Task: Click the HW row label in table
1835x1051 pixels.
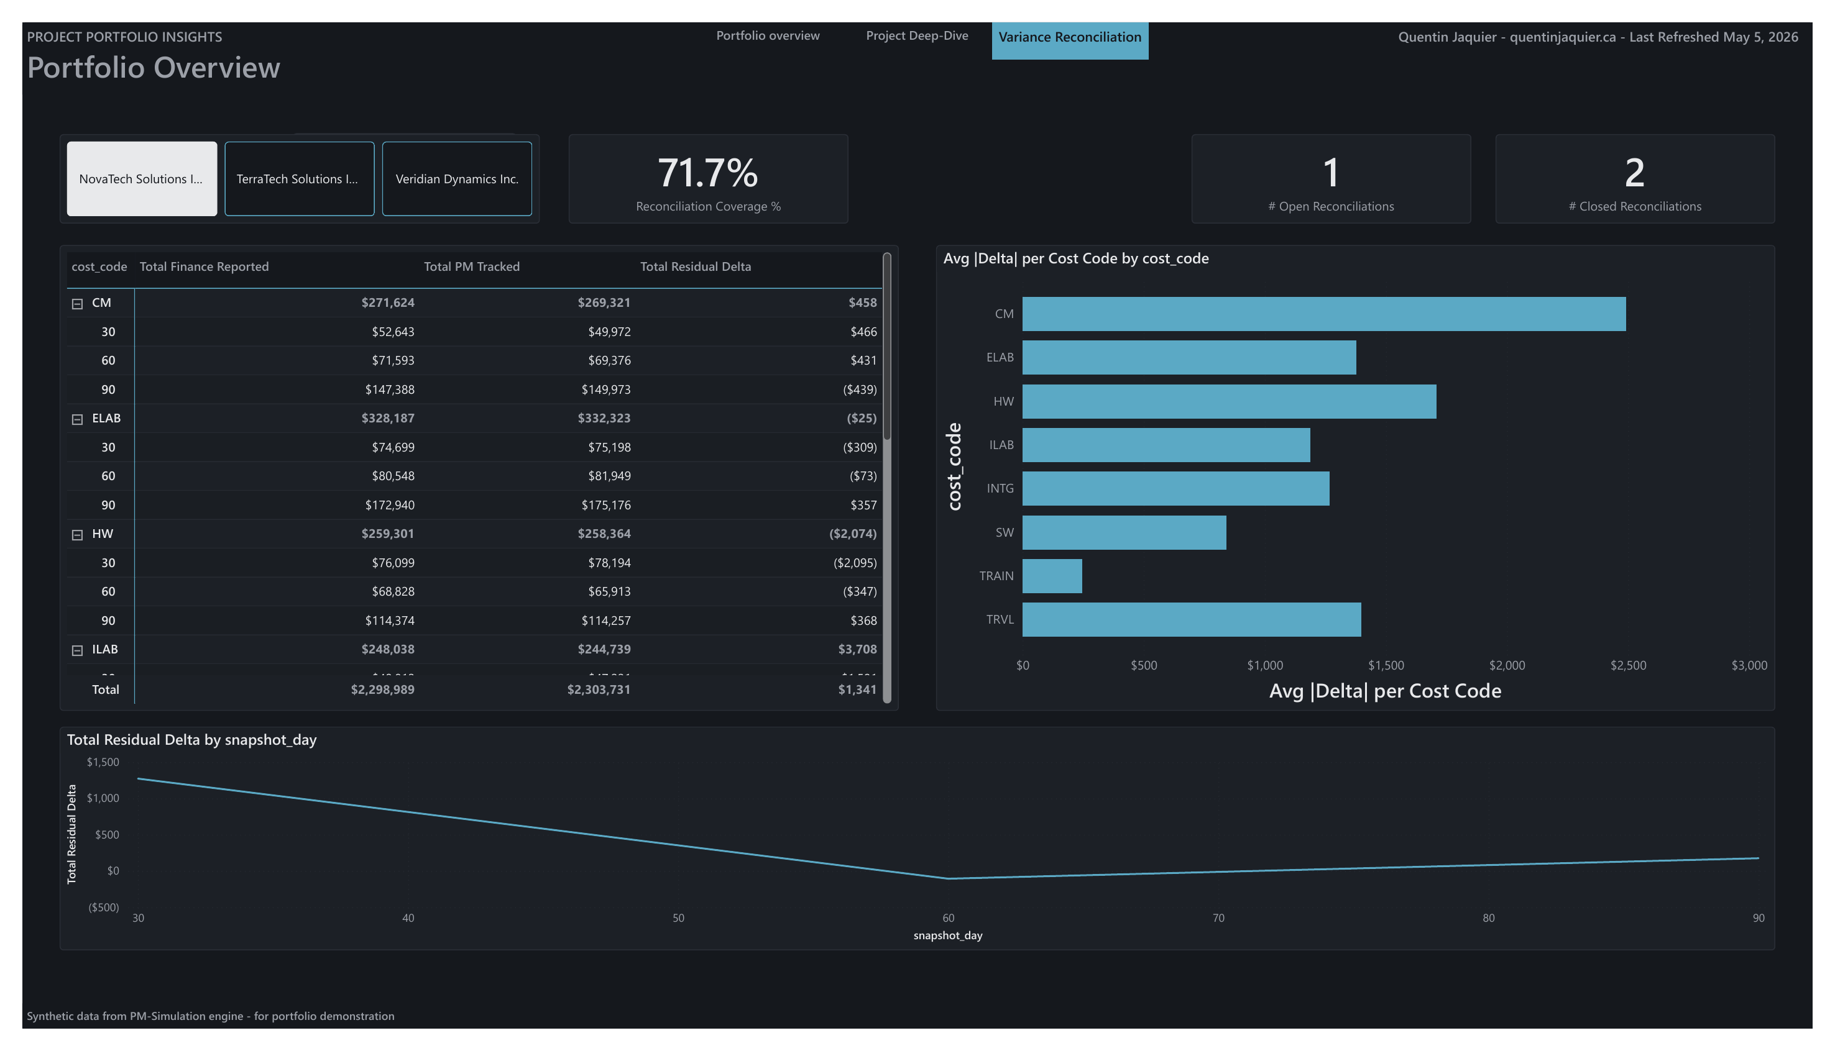Action: pos(103,534)
